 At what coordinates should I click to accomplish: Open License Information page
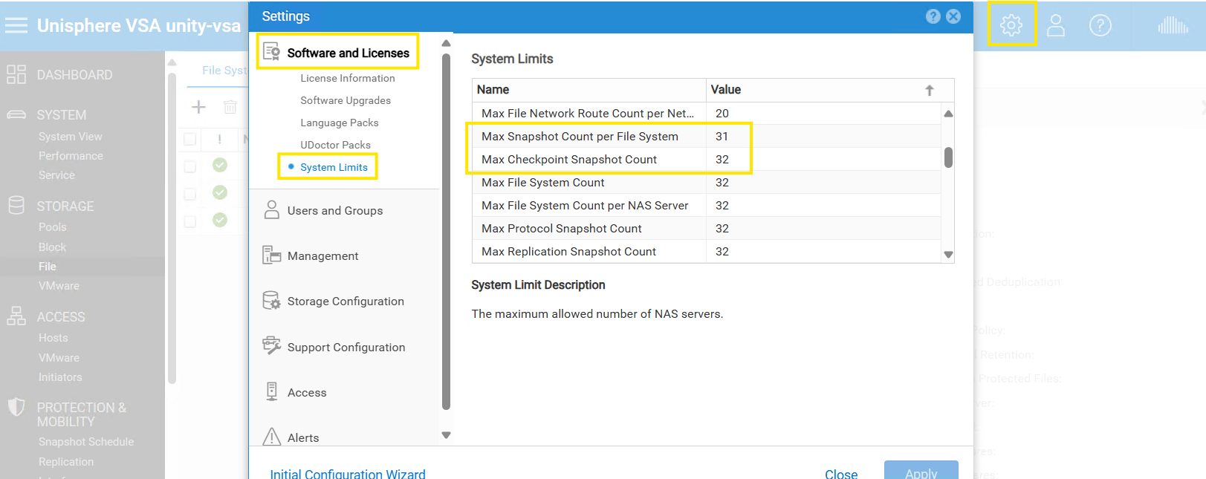click(x=347, y=78)
